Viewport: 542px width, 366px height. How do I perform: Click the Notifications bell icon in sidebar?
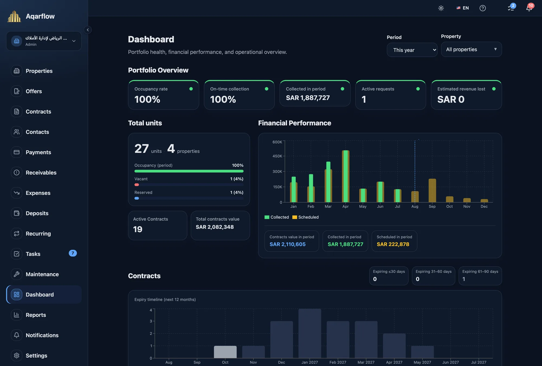17,335
